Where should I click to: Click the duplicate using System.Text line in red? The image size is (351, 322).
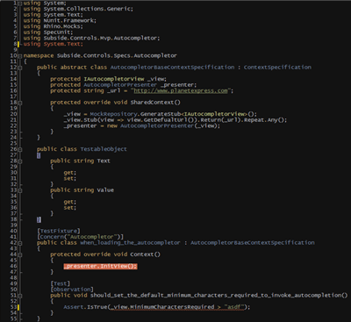tap(53, 44)
